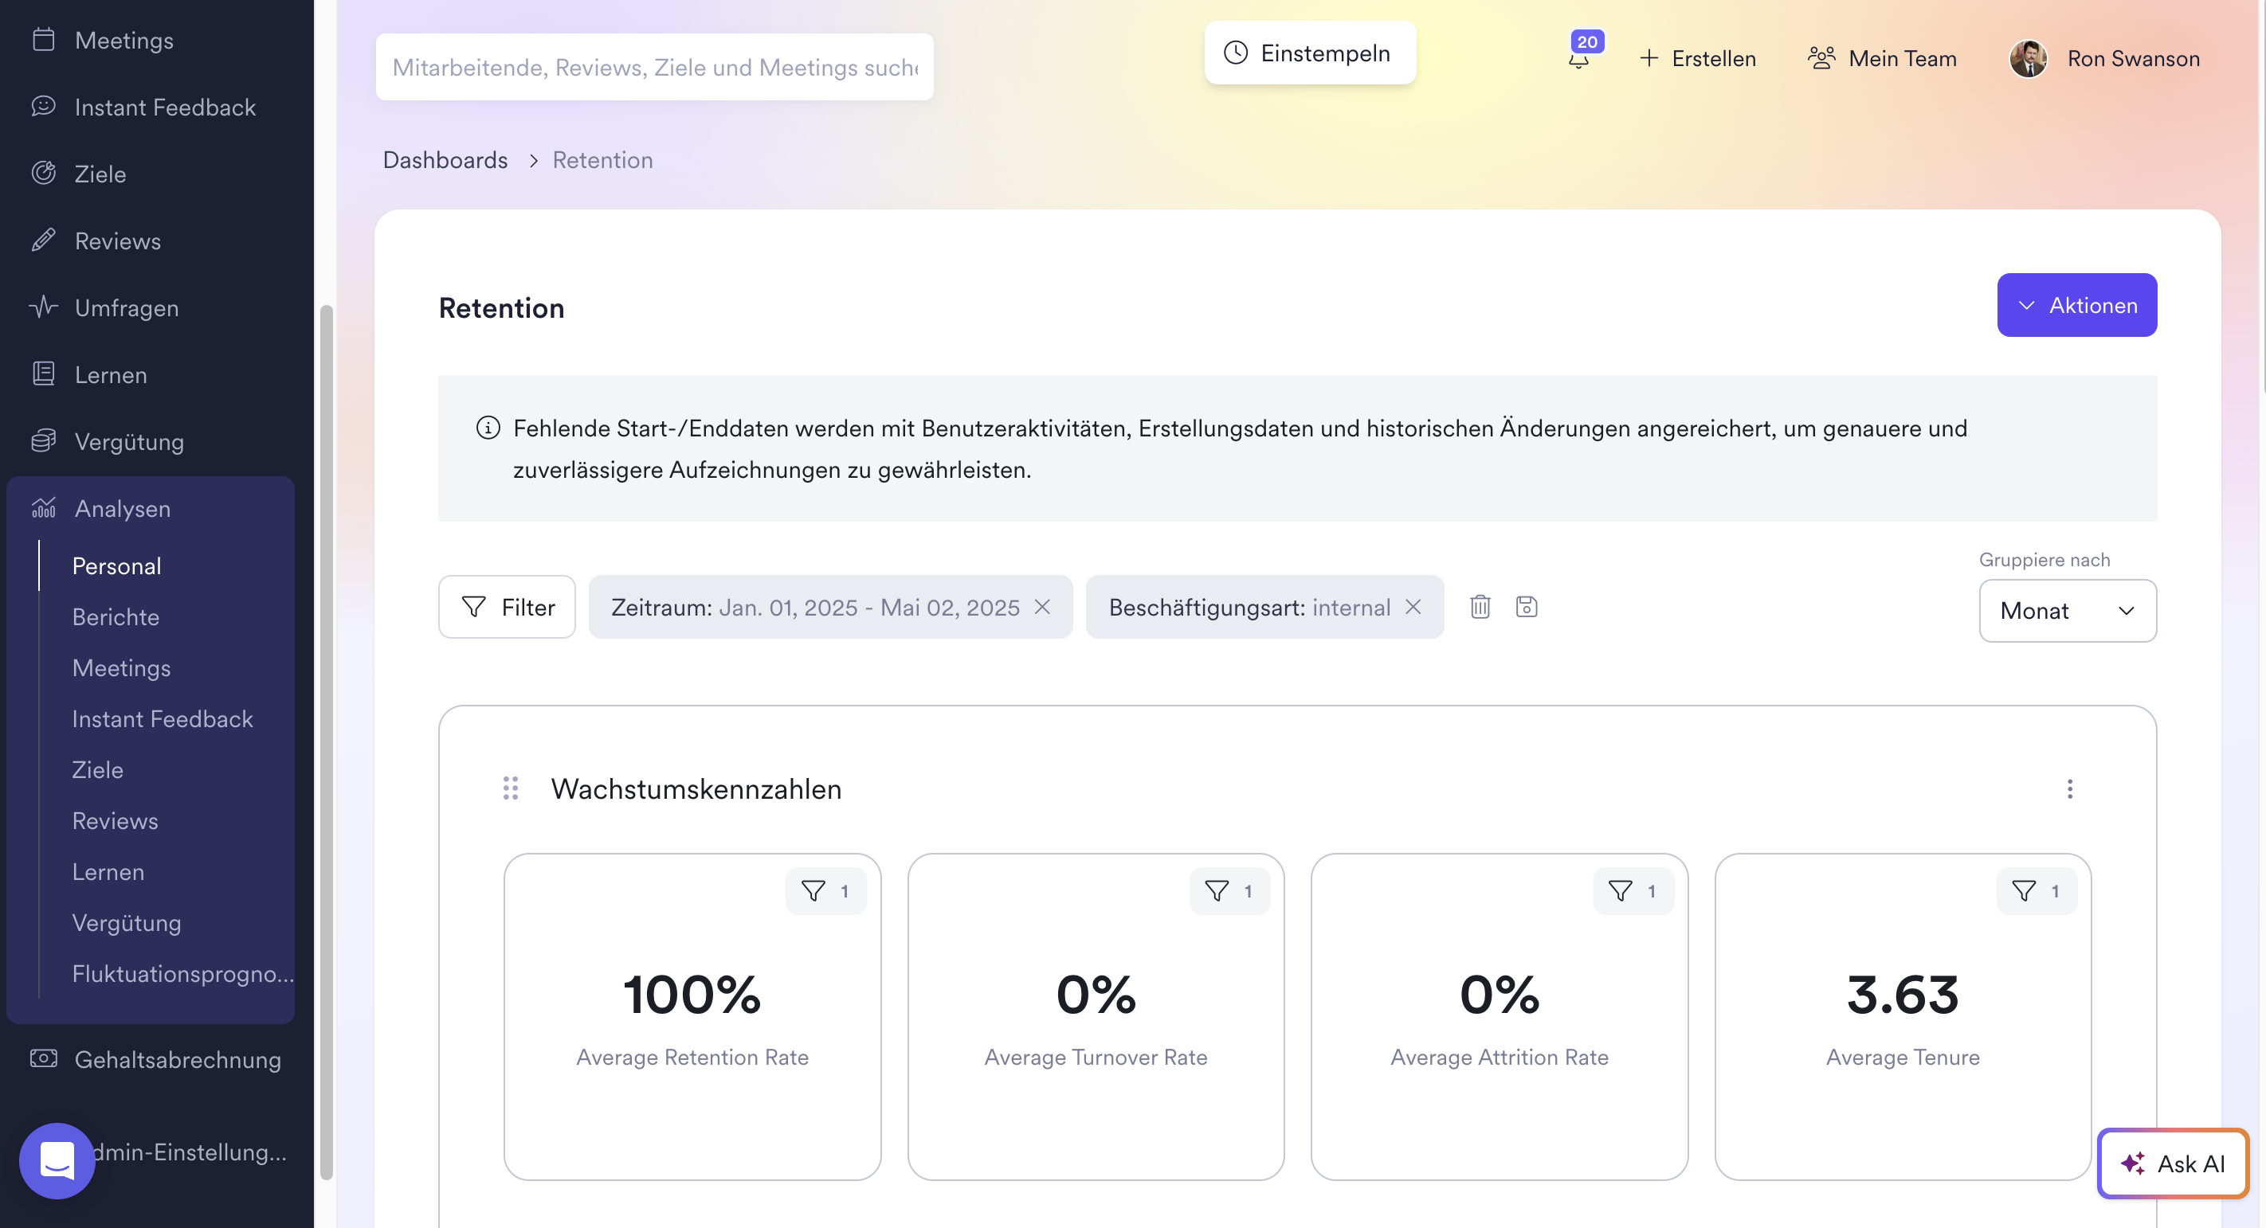Image resolution: width=2266 pixels, height=1228 pixels.
Task: Open Reviews under Analysen
Action: click(115, 820)
